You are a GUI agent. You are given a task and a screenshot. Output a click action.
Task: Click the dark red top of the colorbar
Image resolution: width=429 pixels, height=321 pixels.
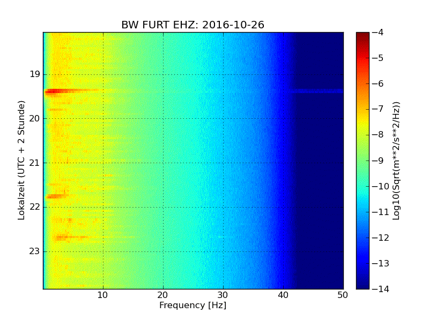tap(363, 37)
